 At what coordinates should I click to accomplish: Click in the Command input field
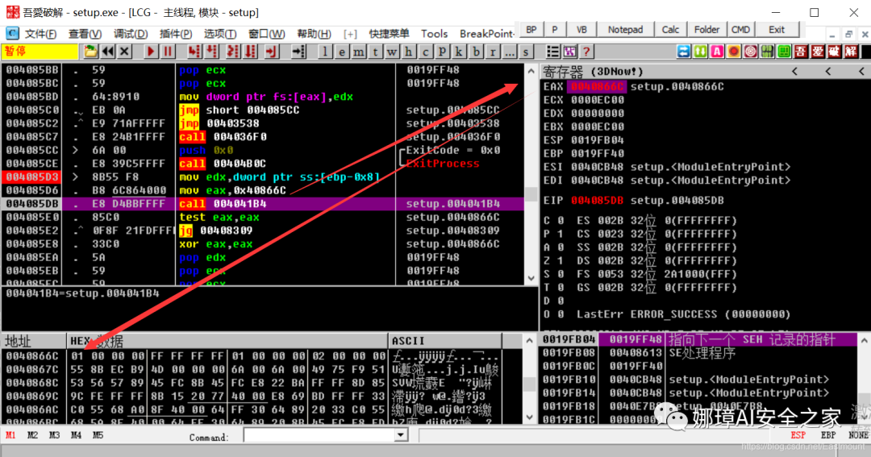click(x=319, y=435)
